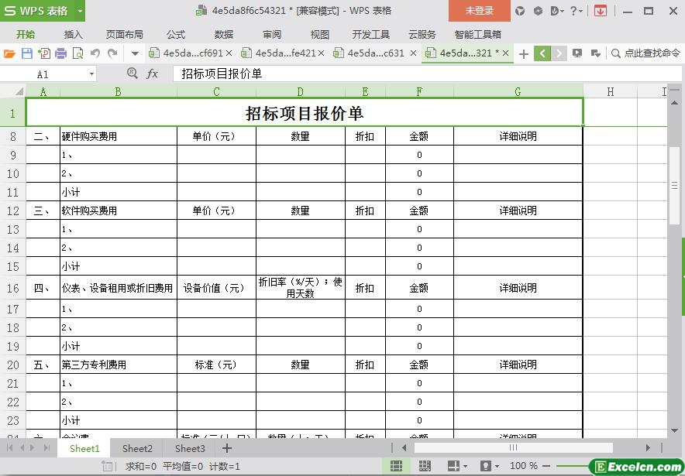Viewport: 685px width, 476px height.
Task: Click the zoom slider in status bar
Action: [566, 466]
